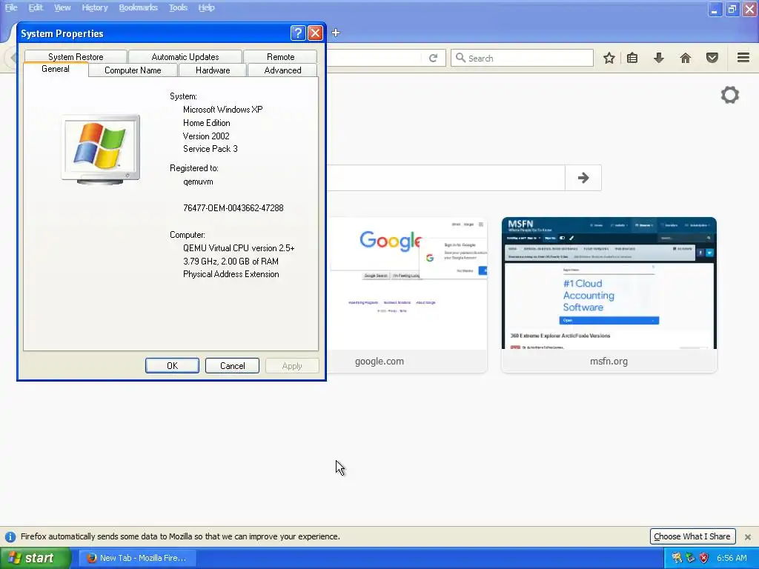Dismiss the Firefox data notification bar
759x569 pixels.
tap(747, 536)
